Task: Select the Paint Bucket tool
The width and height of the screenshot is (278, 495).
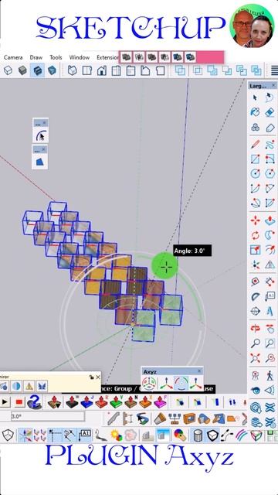Action: pyautogui.click(x=255, y=112)
